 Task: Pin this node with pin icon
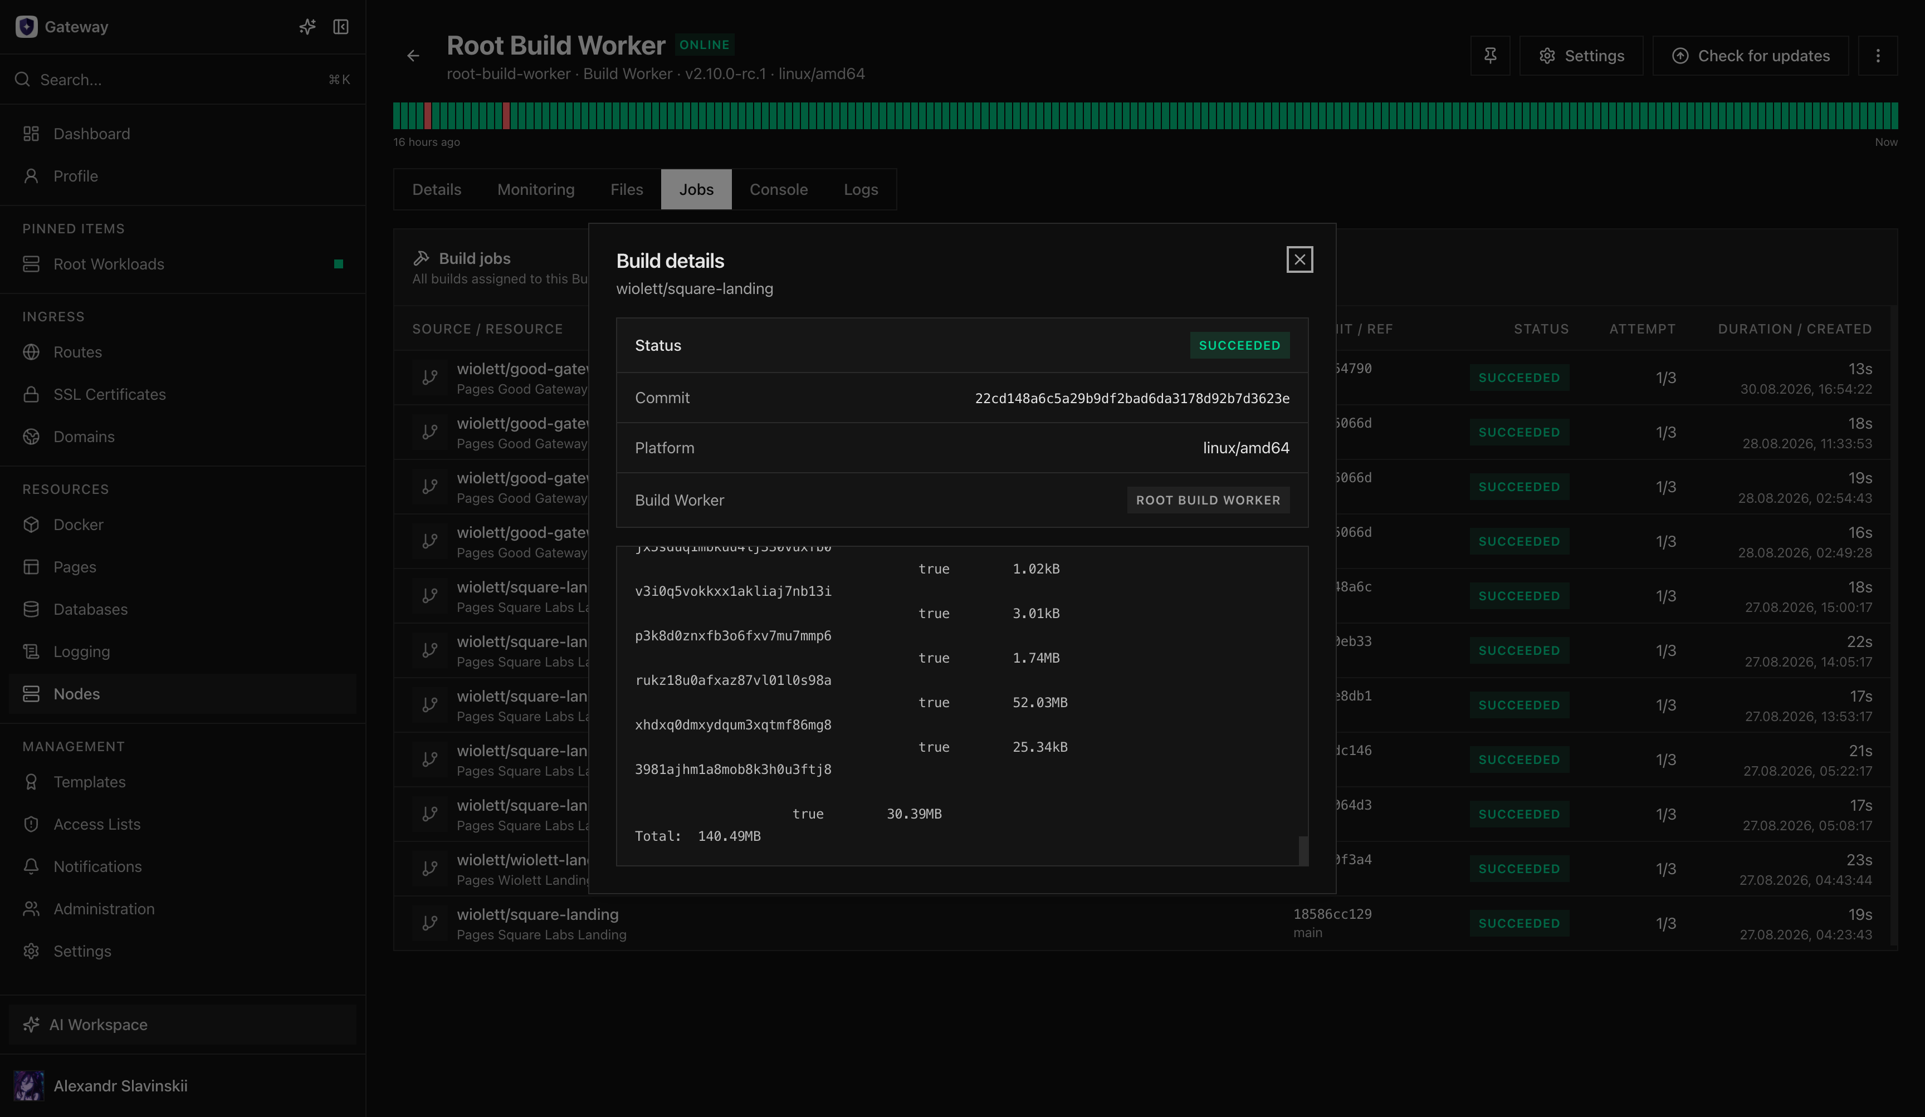pyautogui.click(x=1489, y=56)
